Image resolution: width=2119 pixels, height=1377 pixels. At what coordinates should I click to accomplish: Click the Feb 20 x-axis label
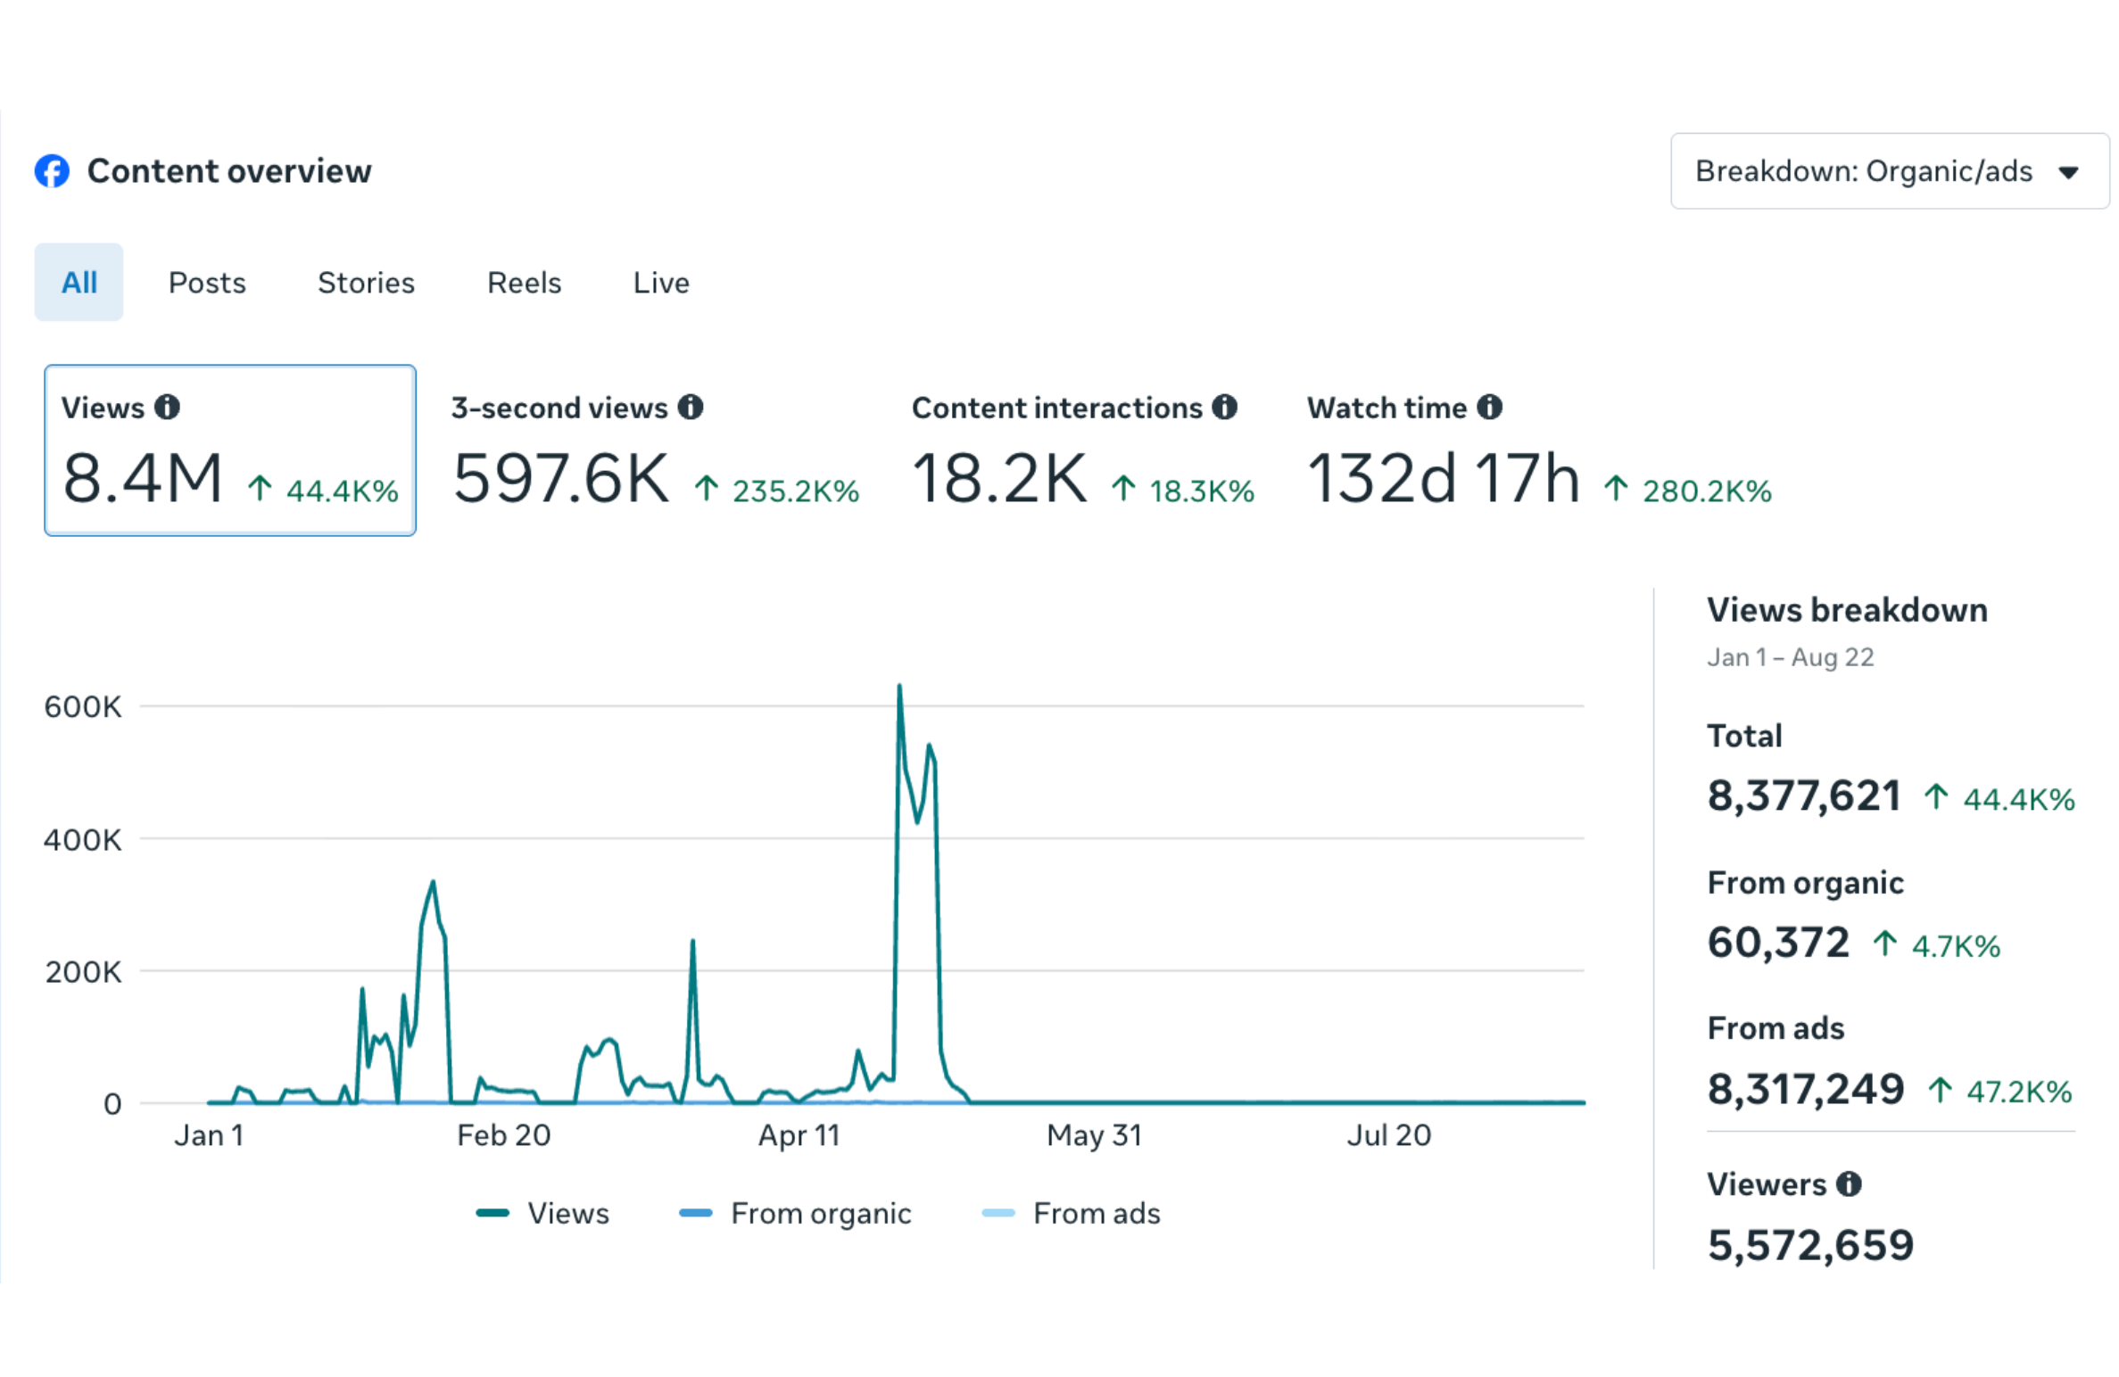504,1135
